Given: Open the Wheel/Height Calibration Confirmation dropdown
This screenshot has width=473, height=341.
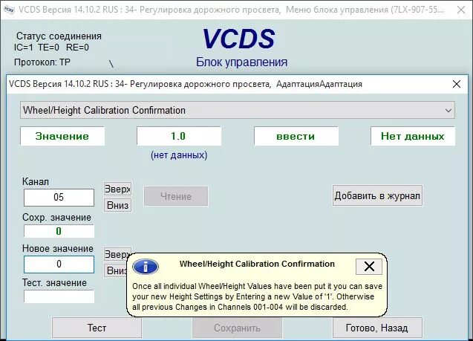Looking at the screenshot, I should coord(238,110).
